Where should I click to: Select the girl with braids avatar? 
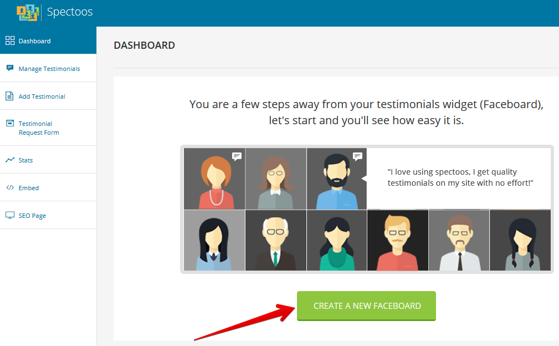click(520, 240)
